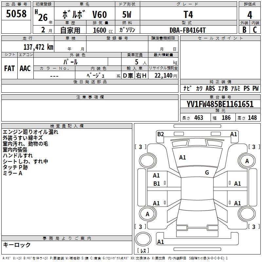Click the seating capacity value 5人

140,62
